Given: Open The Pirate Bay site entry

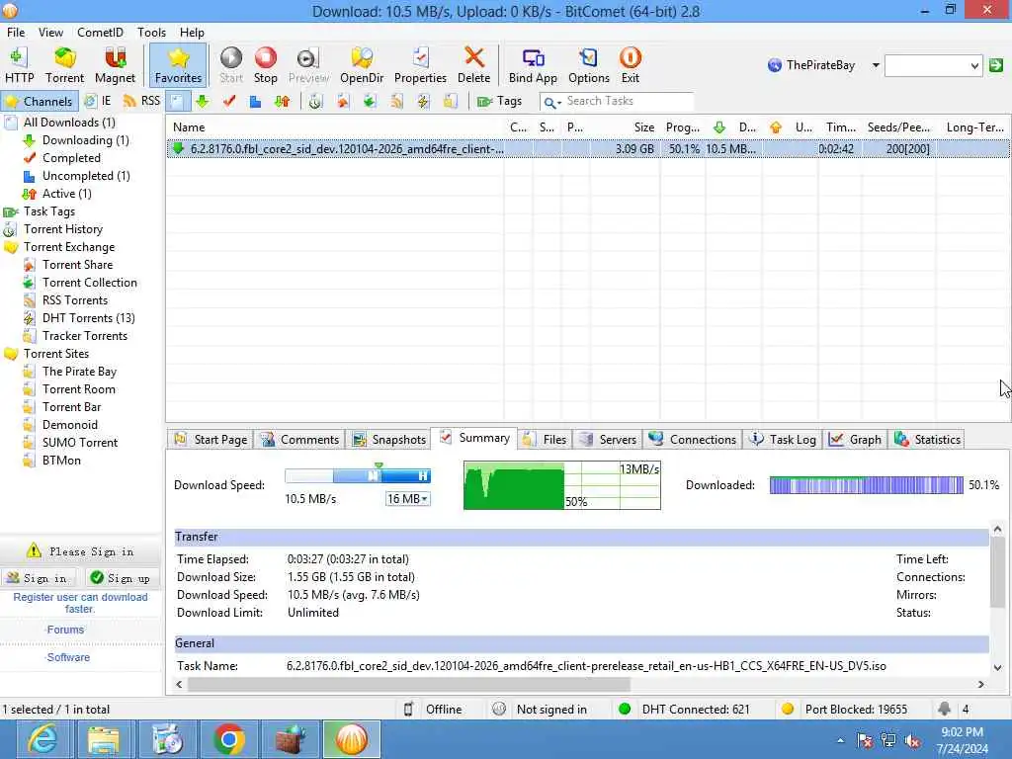Looking at the screenshot, I should (x=79, y=372).
